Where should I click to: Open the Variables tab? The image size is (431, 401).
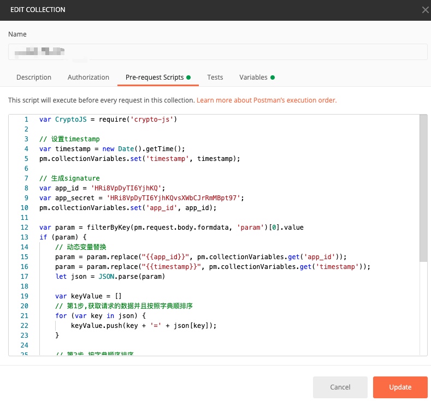[x=253, y=77]
